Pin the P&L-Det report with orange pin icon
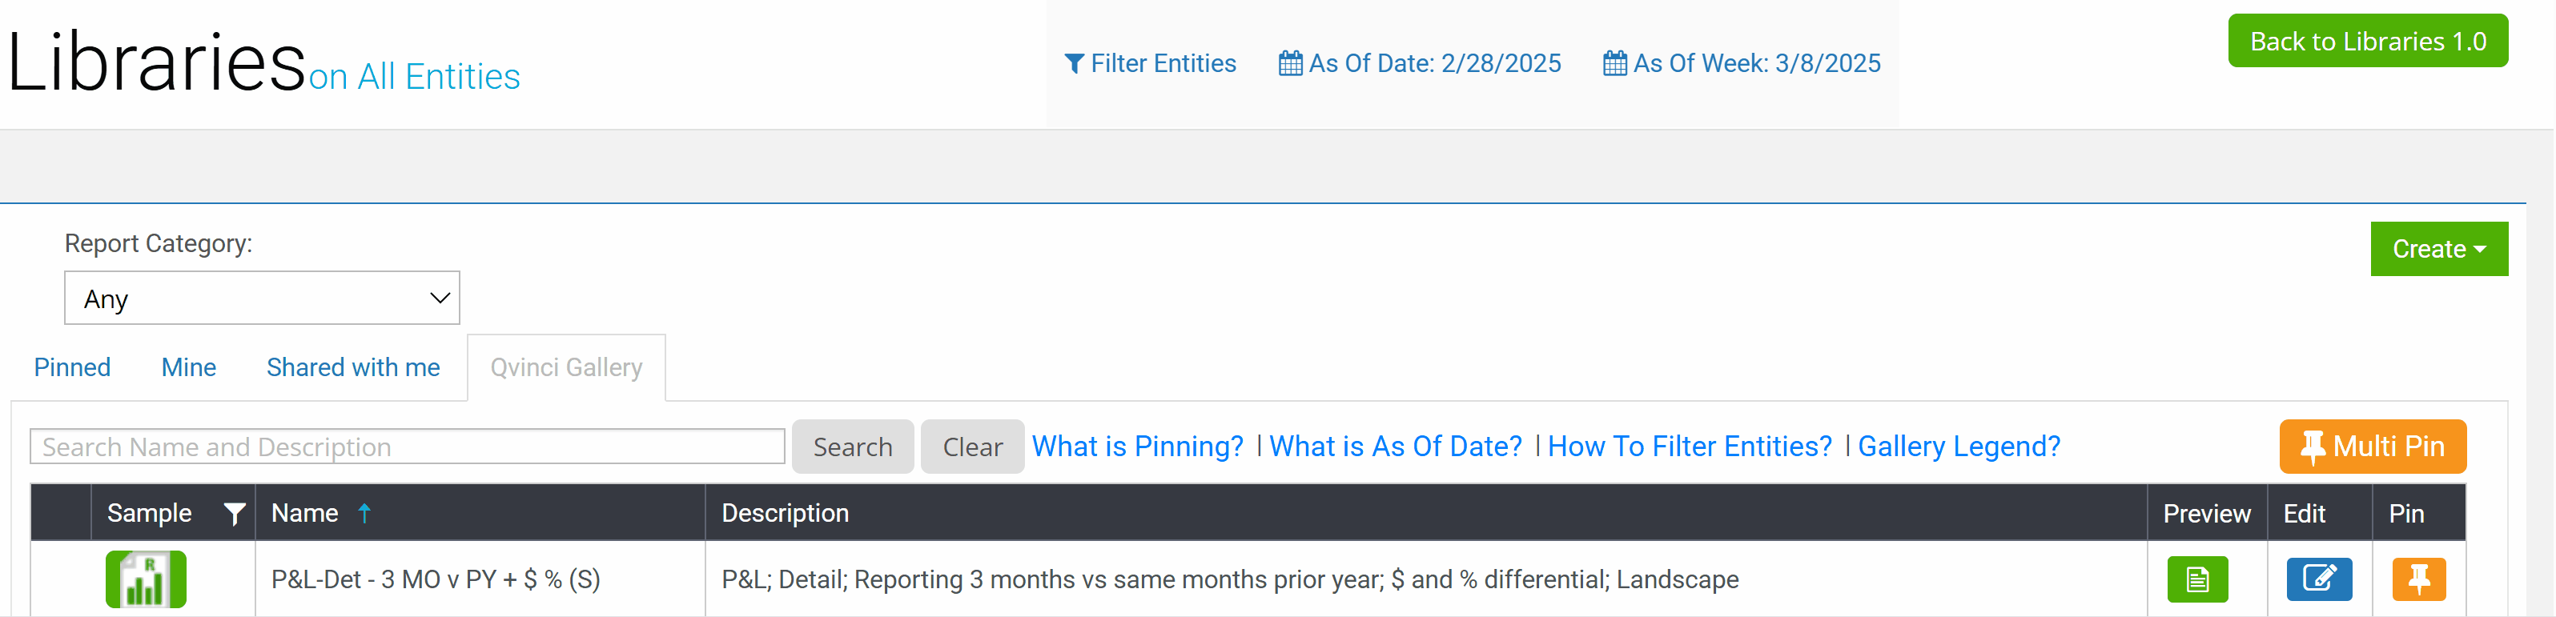 point(2418,579)
